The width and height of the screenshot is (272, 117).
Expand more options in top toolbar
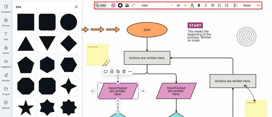tap(258, 5)
